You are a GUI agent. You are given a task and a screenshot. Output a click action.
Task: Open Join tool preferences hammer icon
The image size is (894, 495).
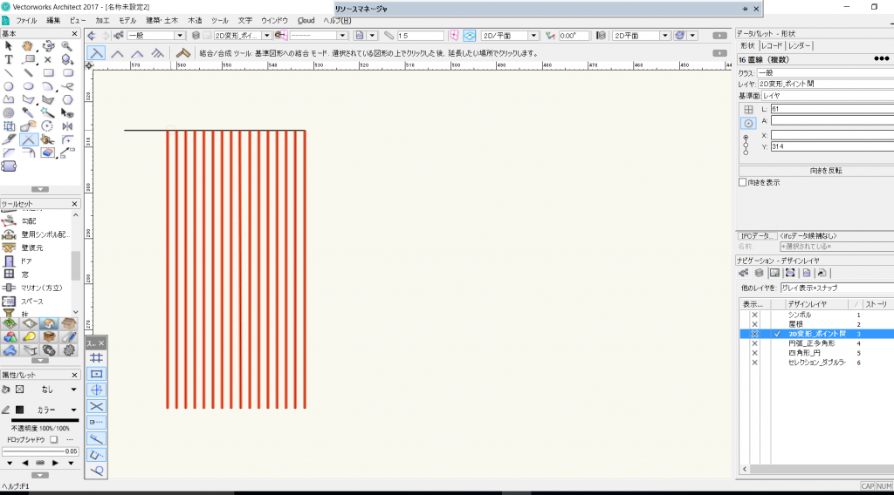tap(183, 53)
